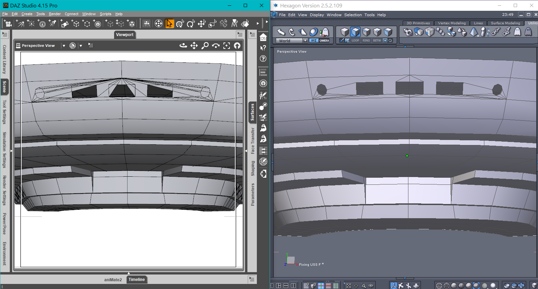This screenshot has width=538, height=289.
Task: Expand DAZ toolbar overflow arrow
Action: coord(258,24)
